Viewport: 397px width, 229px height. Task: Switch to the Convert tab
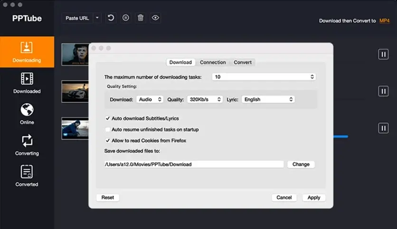click(x=243, y=62)
